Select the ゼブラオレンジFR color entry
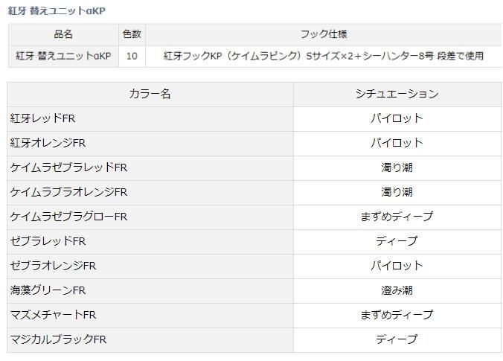This screenshot has height=361, width=503. [x=54, y=266]
